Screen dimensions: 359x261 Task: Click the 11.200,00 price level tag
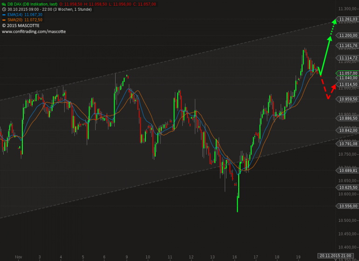[347, 35]
